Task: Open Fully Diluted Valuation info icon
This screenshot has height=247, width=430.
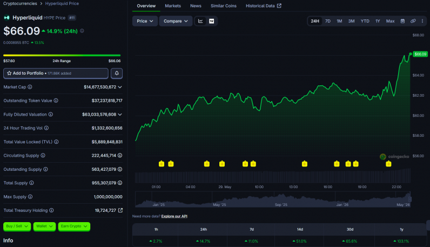Action: 51,115
